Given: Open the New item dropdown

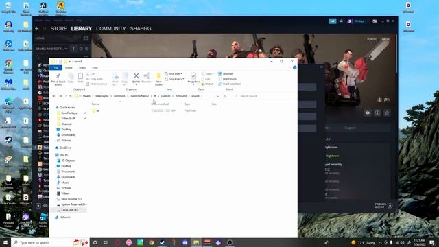Looking at the screenshot, I should click(x=174, y=74).
